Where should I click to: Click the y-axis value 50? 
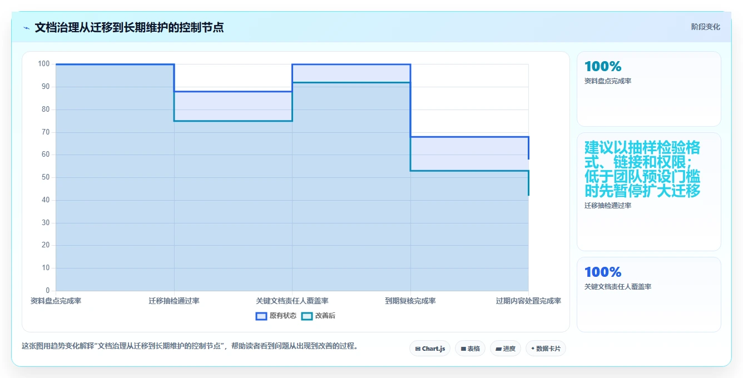(x=46, y=177)
